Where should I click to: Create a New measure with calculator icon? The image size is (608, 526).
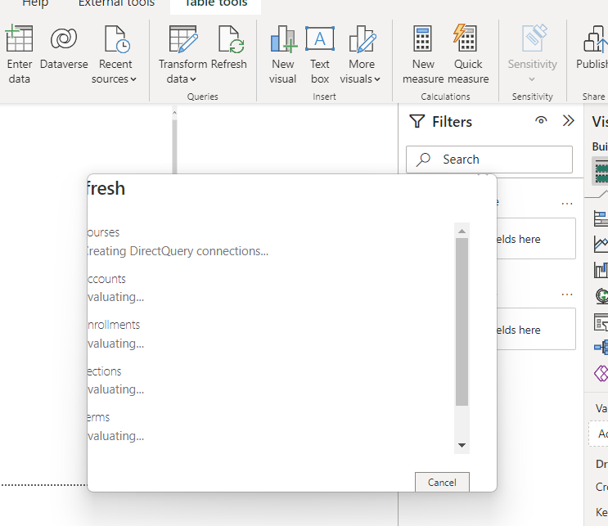[x=422, y=38]
